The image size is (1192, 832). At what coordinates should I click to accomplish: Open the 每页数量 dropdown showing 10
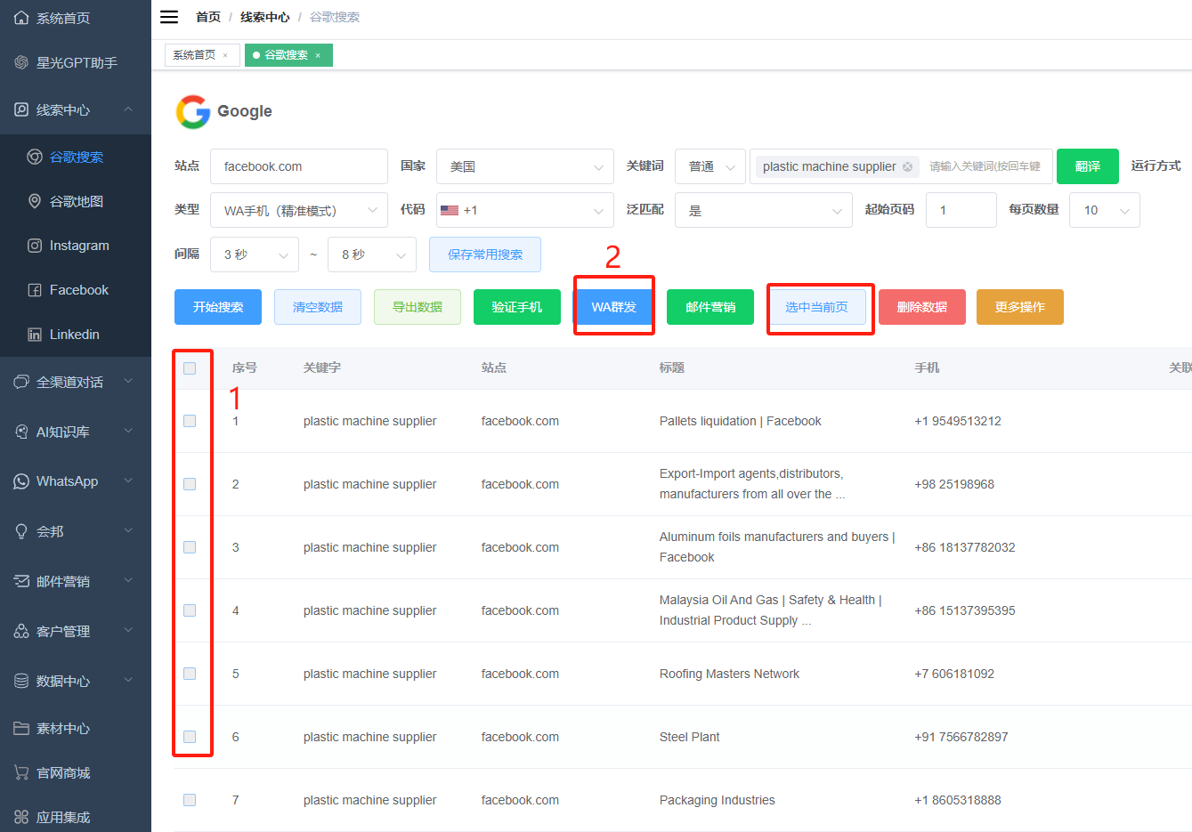1105,210
